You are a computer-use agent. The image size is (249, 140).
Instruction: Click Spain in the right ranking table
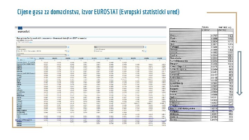(173, 38)
